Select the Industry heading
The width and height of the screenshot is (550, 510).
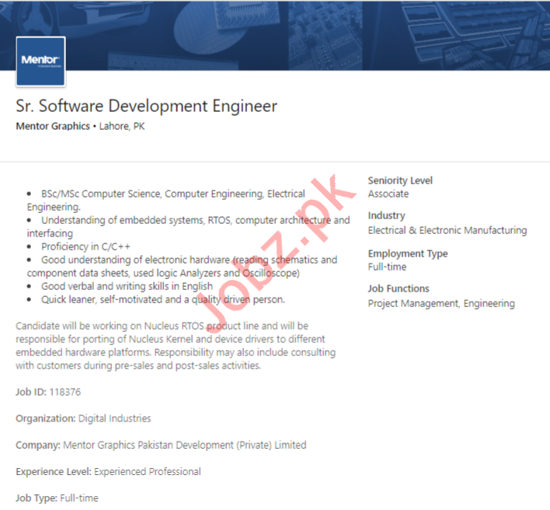point(386,215)
